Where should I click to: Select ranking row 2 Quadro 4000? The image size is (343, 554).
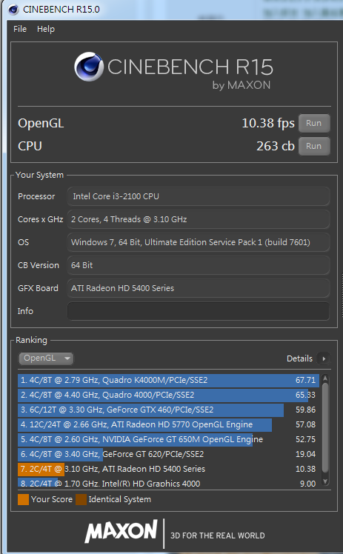[168, 395]
